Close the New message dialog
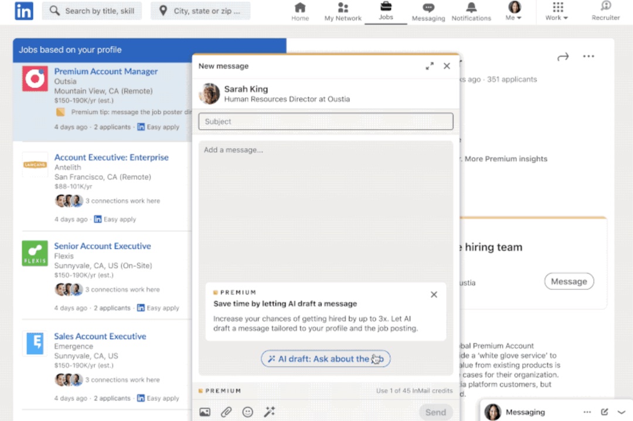This screenshot has height=421, width=633. 447,66
